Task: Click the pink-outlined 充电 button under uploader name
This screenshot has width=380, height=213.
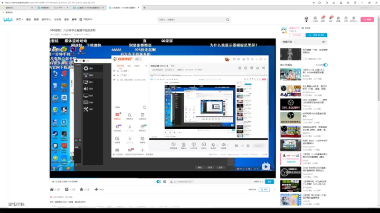Action: tap(296, 35)
